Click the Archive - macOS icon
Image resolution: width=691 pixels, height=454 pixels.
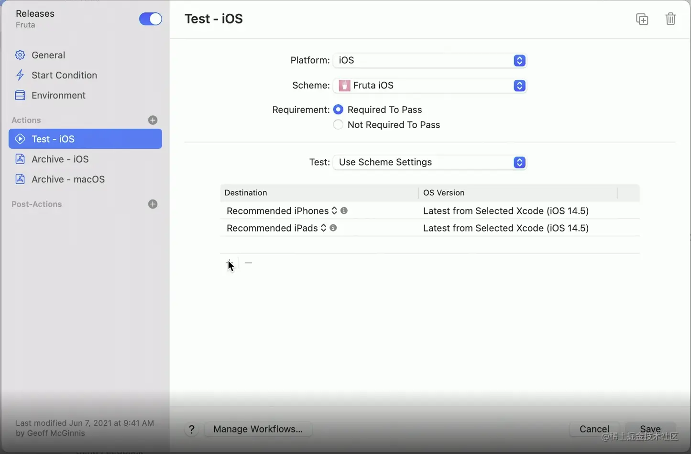coord(20,179)
